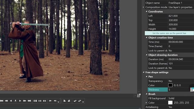
Task: Toggle Antialiasing value 'Yes'
Action: 181,107
